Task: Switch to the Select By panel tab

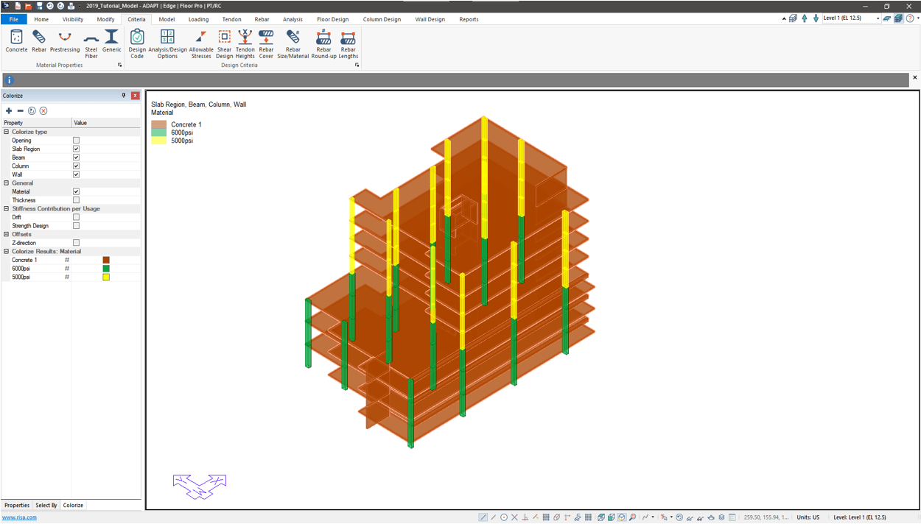Action: pyautogui.click(x=46, y=506)
